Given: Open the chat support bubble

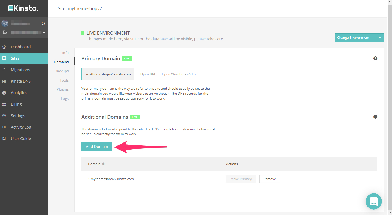Looking at the screenshot, I should click(x=373, y=201).
